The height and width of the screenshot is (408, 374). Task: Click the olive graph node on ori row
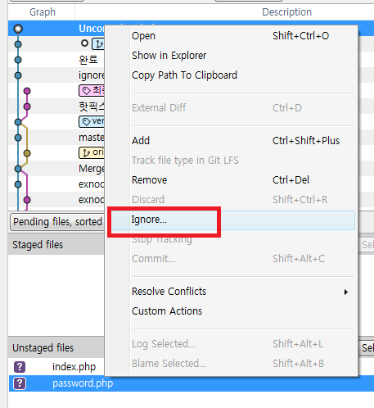[27, 153]
